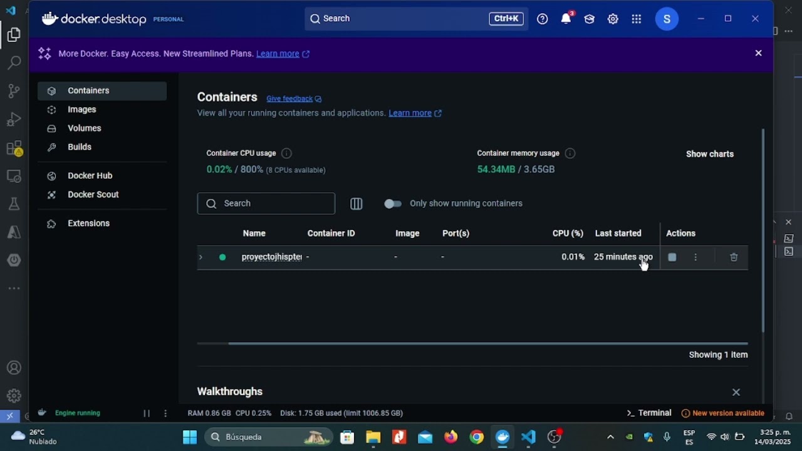The image size is (802, 451).
Task: Open VS Code Run and Debug icon
Action: coord(14,119)
